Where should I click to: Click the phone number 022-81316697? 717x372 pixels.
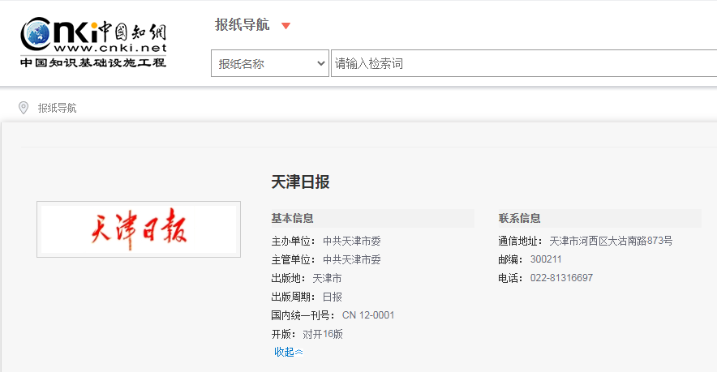561,278
